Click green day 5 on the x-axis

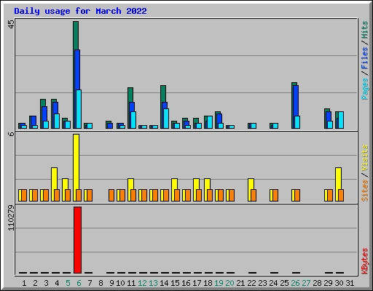pyautogui.click(x=68, y=283)
